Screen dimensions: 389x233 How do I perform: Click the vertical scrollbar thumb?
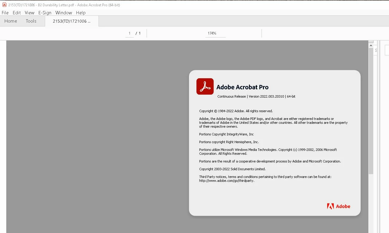coord(371,111)
